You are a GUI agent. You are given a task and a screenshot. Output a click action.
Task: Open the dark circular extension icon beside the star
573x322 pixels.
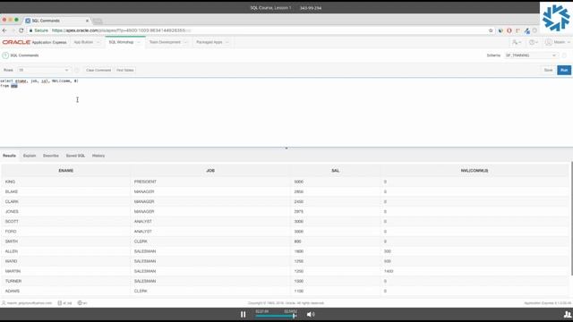tap(500, 30)
